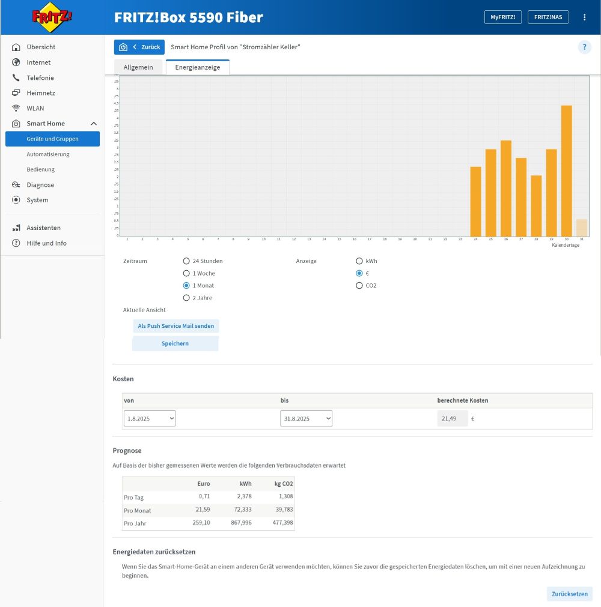601x607 pixels.
Task: Switch display to kWh
Action: coord(359,261)
